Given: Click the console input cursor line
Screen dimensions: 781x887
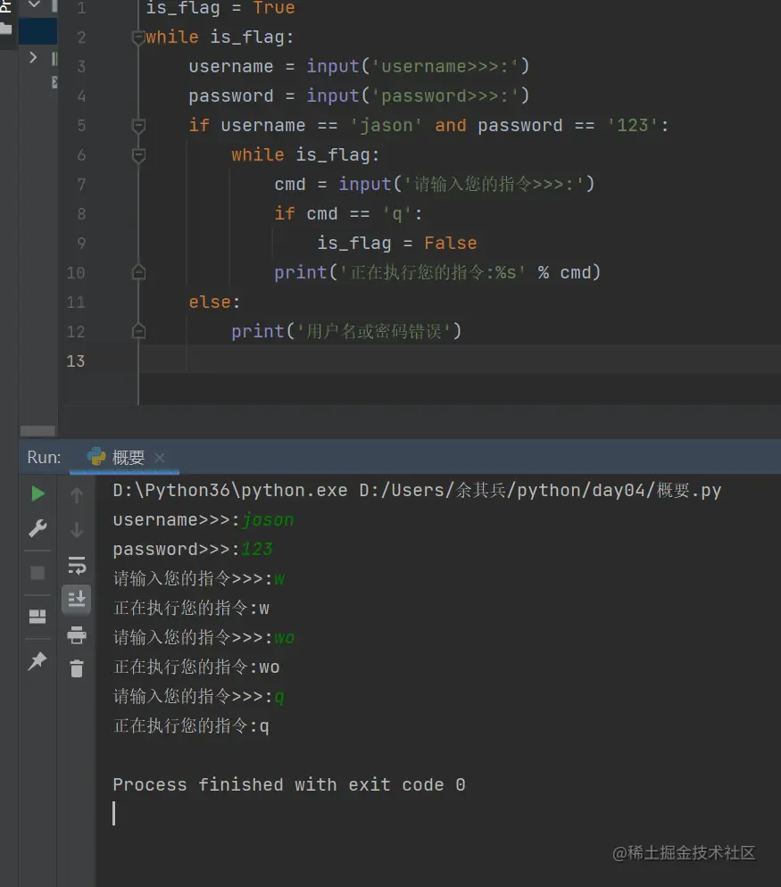Looking at the screenshot, I should click(x=113, y=814).
